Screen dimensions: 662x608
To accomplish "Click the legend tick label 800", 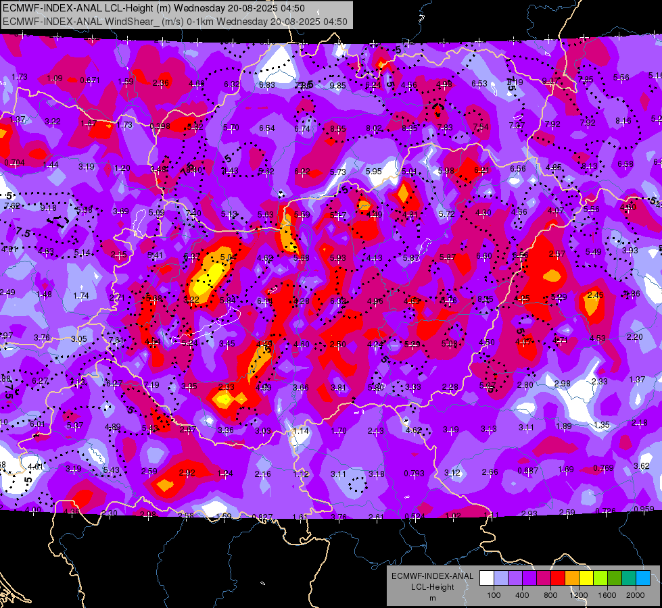I will pos(550,595).
